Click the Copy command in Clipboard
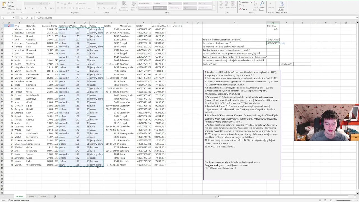Image resolution: width=359 pixels, height=202 pixels. pyautogui.click(x=11, y=6)
